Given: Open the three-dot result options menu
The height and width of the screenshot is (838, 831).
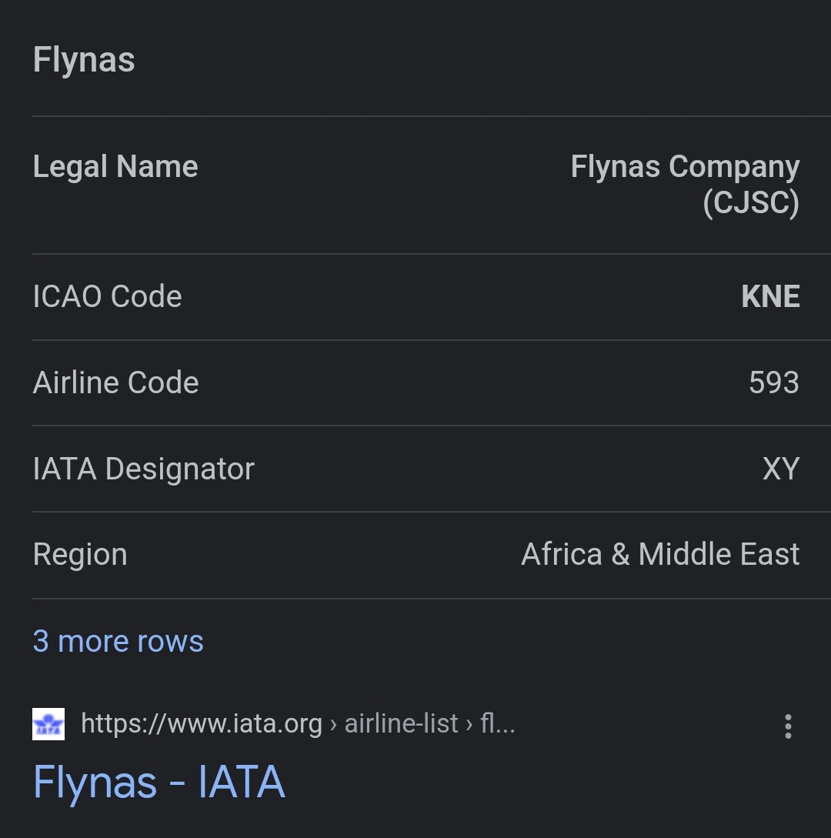Looking at the screenshot, I should coord(787,726).
